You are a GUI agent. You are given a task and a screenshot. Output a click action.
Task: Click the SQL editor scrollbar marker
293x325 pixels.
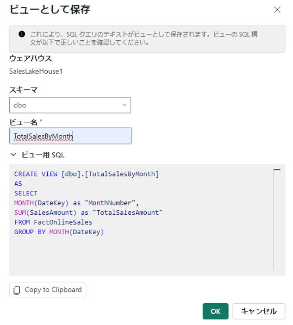pos(277,170)
